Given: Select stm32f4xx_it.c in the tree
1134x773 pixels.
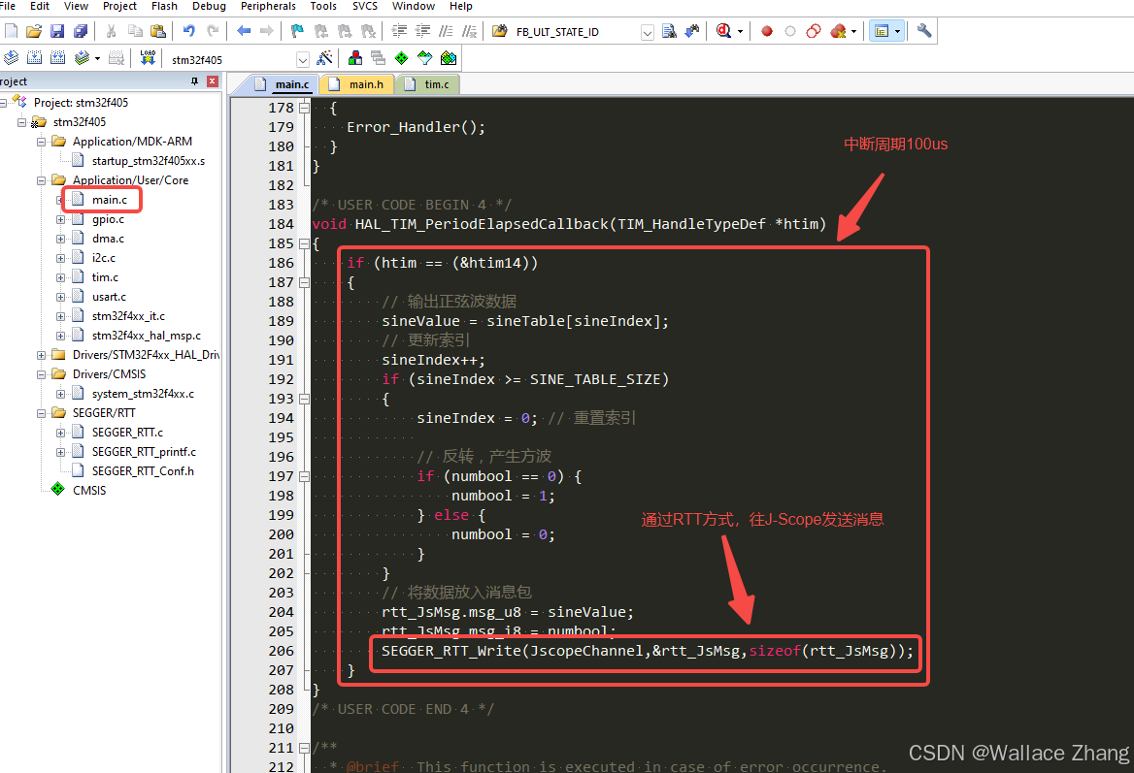Looking at the screenshot, I should tap(128, 316).
